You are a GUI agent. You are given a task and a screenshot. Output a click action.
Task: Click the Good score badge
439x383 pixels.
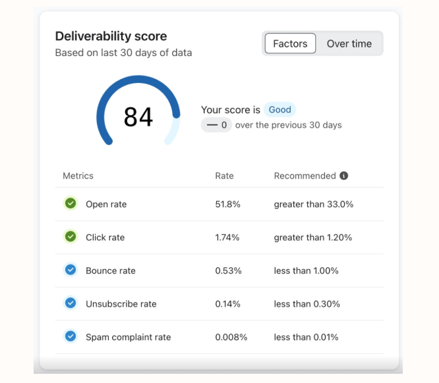pyautogui.click(x=279, y=110)
